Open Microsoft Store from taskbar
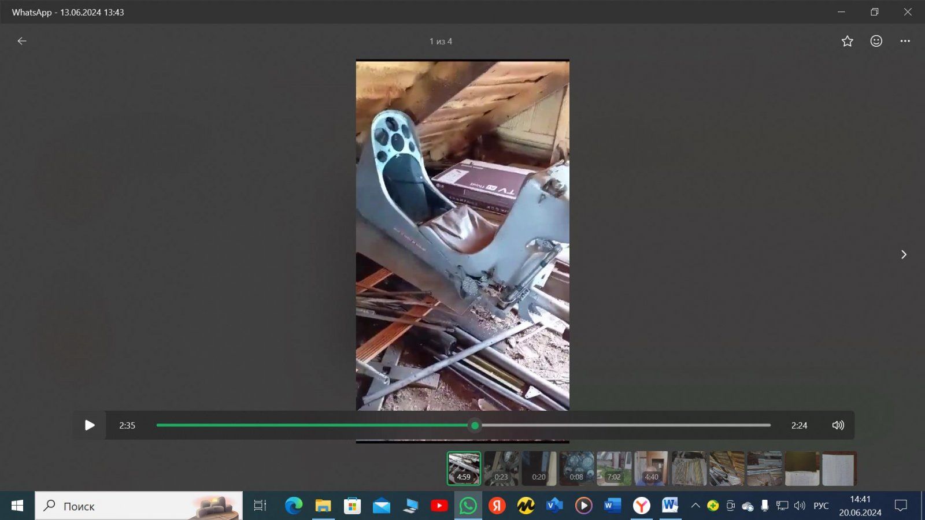 352,506
